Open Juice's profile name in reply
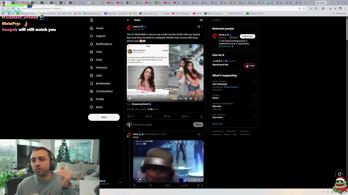This screenshot has width=348, height=195. coord(136,134)
